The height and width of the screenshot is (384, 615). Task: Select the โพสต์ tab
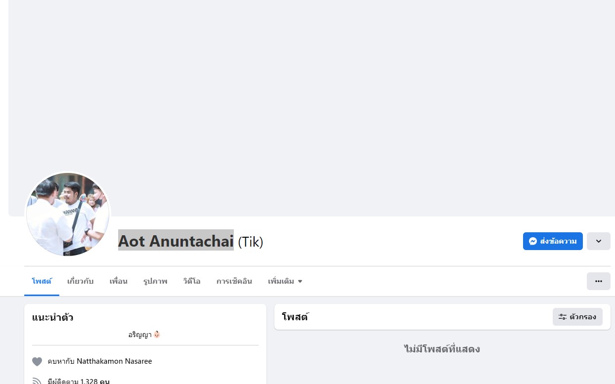click(x=42, y=281)
